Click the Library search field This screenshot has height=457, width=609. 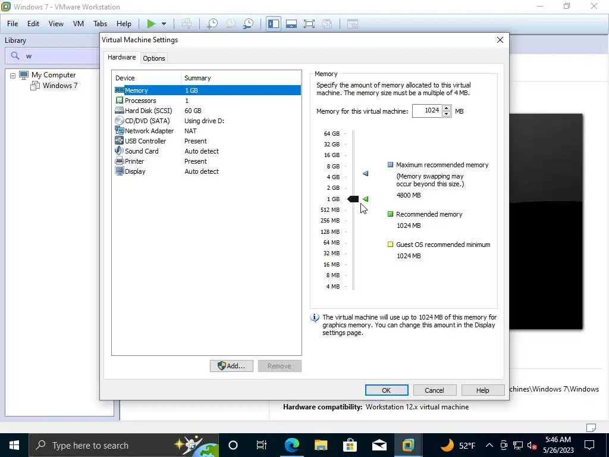[52, 56]
